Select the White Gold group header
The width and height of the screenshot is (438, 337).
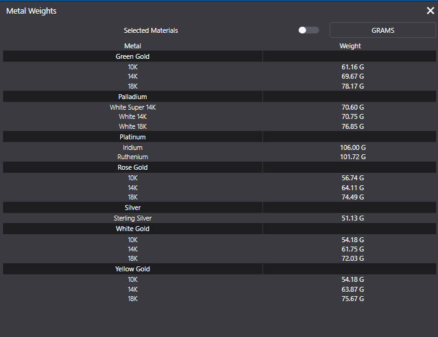133,229
